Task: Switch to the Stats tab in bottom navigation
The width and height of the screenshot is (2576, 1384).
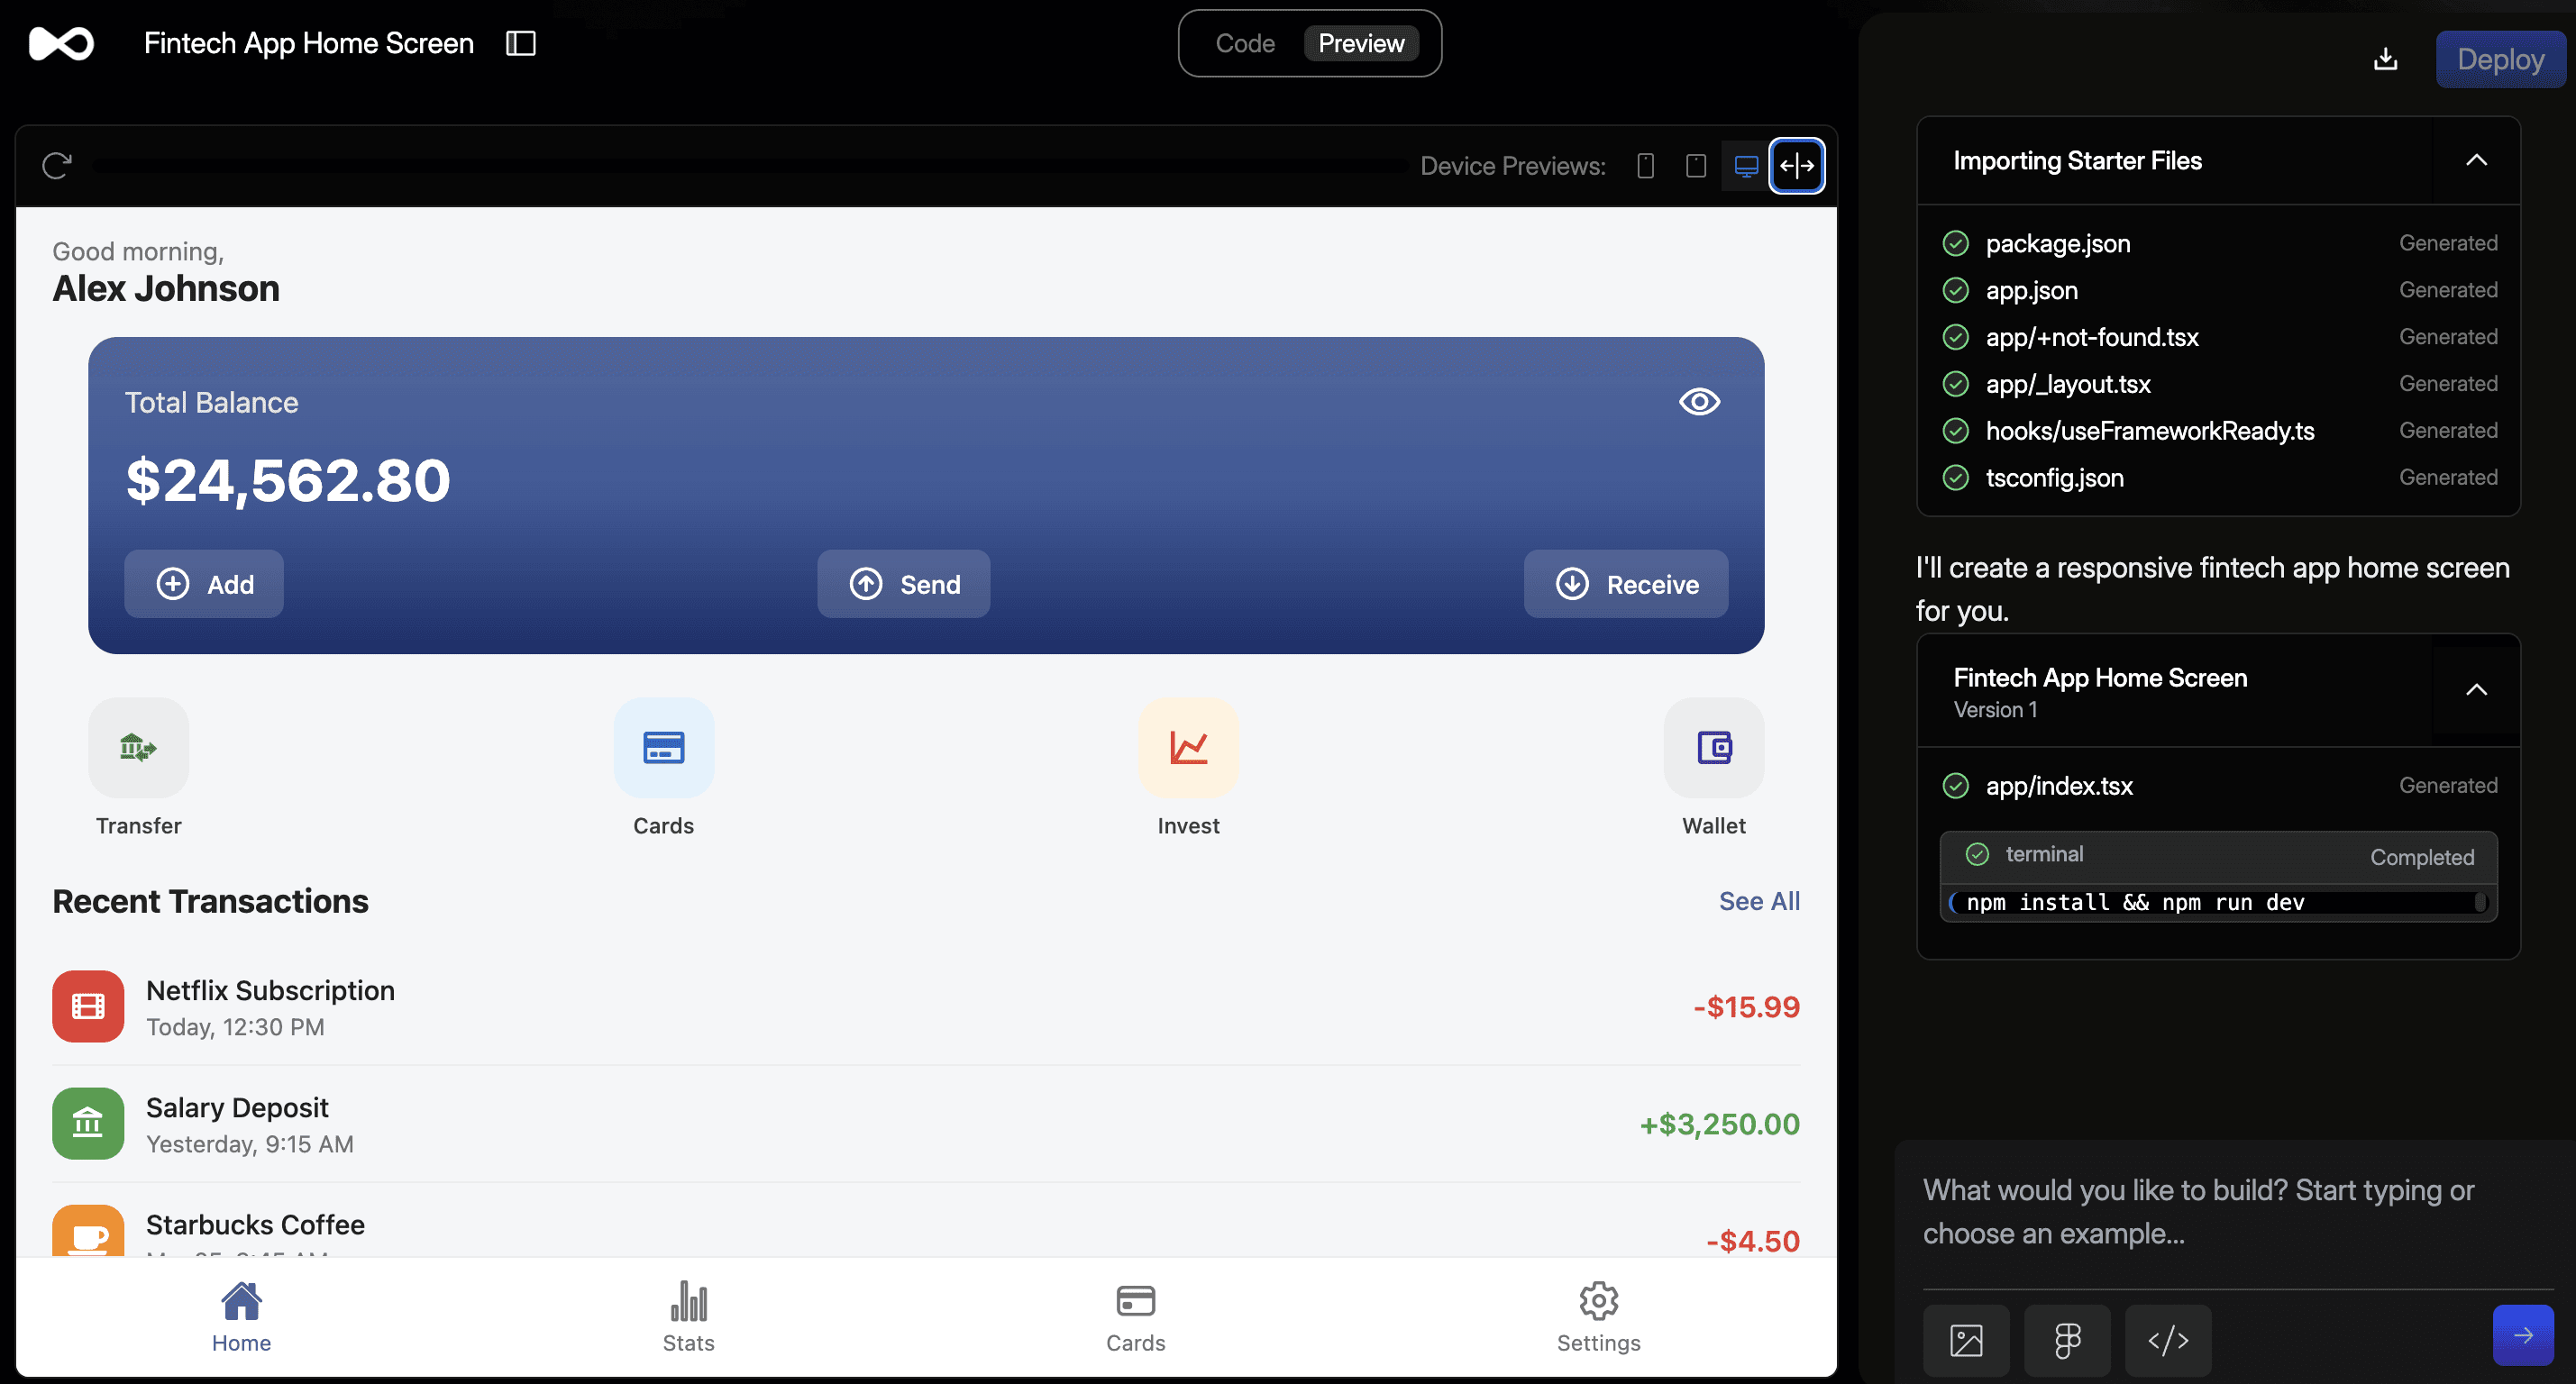Action: click(x=688, y=1317)
